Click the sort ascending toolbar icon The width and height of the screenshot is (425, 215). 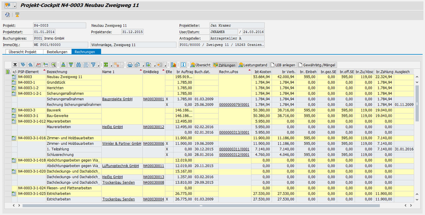(x=63, y=65)
